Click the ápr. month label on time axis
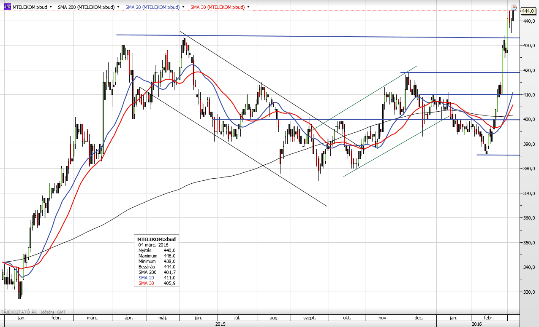 coord(129,318)
